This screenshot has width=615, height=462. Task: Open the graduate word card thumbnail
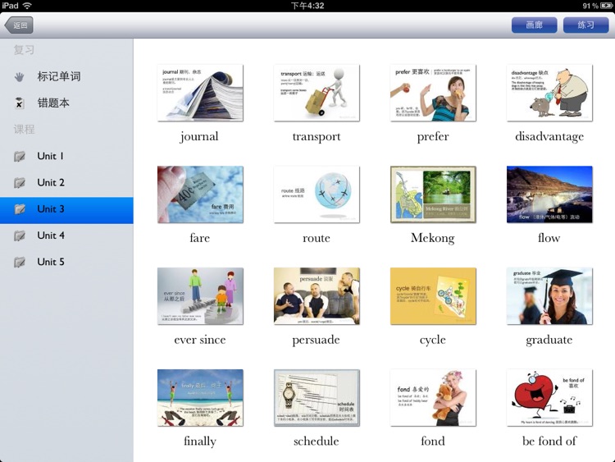(549, 296)
